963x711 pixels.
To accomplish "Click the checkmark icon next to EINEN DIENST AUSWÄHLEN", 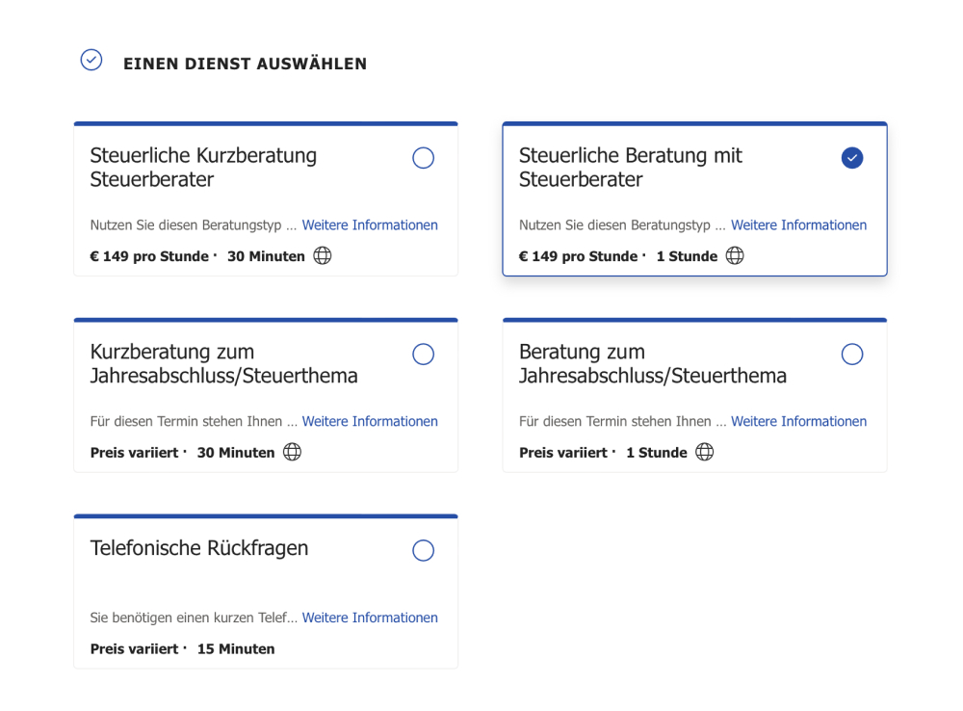I will click(x=91, y=59).
